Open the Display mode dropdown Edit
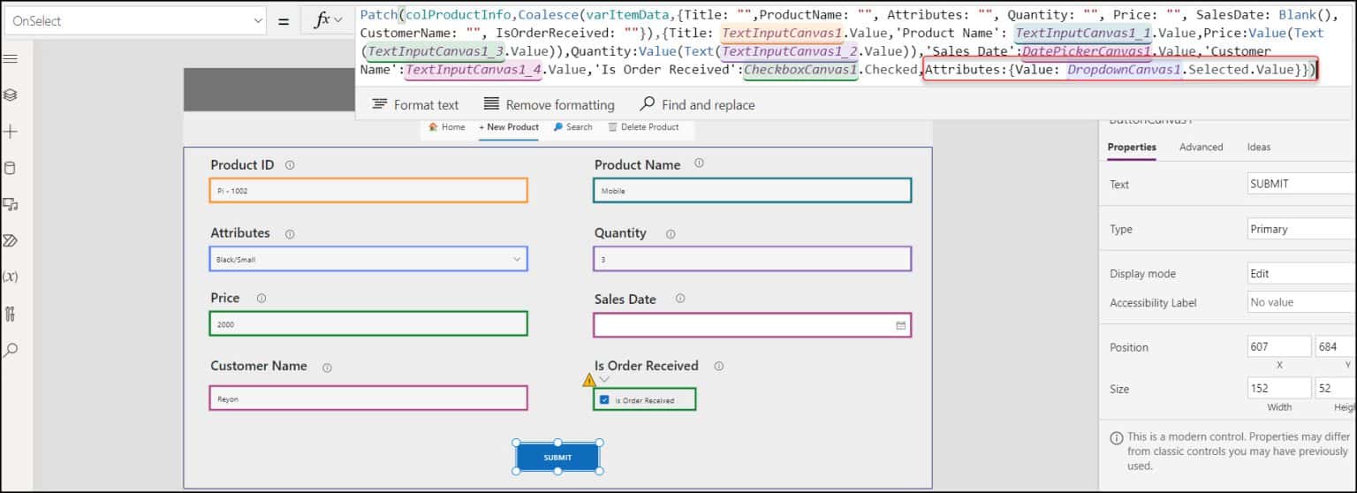This screenshot has width=1357, height=493. pyautogui.click(x=1300, y=274)
